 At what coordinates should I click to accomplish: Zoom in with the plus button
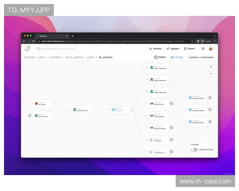[x=211, y=66]
